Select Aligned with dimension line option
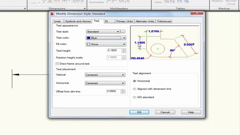Image resolution: width=240 pixels, height=135 pixels. point(134,89)
